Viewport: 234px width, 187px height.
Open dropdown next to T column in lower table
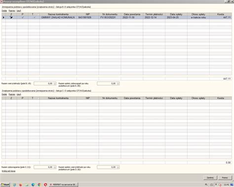38,98
